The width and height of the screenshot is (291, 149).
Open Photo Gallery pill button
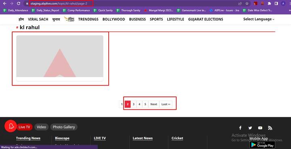pyautogui.click(x=64, y=127)
